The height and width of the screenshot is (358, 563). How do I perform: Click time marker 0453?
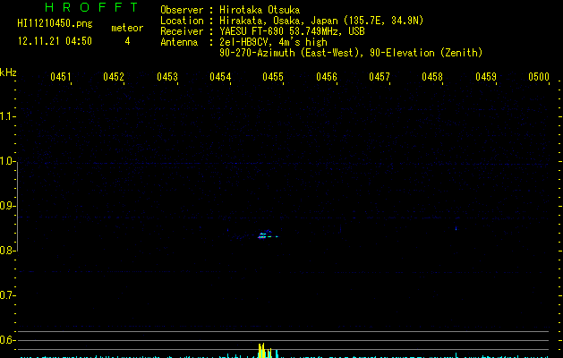pos(167,77)
